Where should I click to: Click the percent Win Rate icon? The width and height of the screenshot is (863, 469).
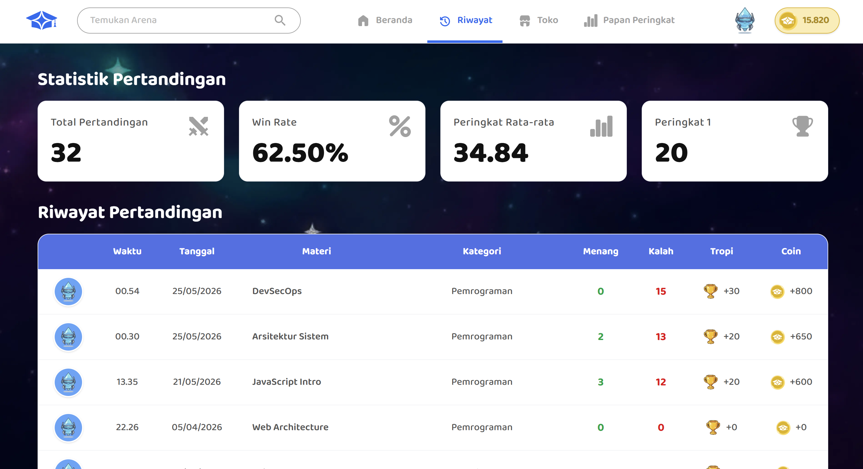tap(400, 126)
